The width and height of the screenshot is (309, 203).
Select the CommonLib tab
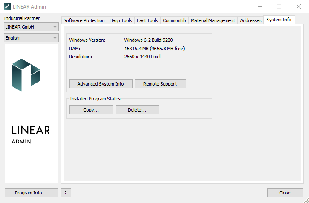point(174,20)
